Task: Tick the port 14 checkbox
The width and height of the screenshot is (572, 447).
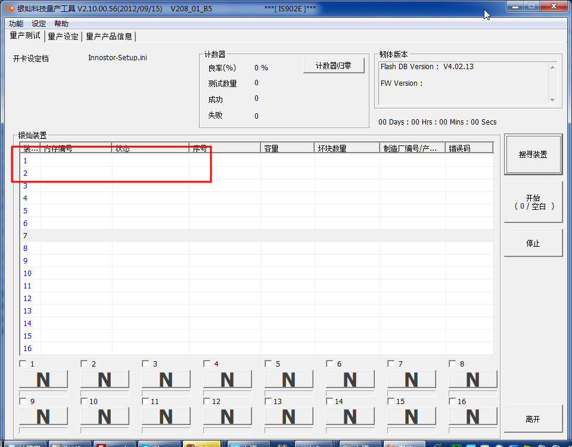Action: pos(329,401)
